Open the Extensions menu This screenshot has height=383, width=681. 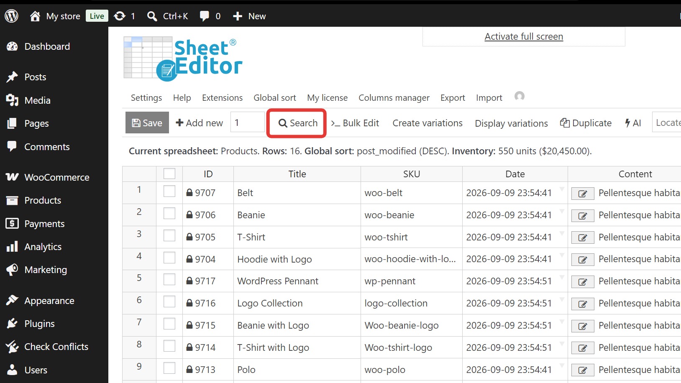click(222, 98)
